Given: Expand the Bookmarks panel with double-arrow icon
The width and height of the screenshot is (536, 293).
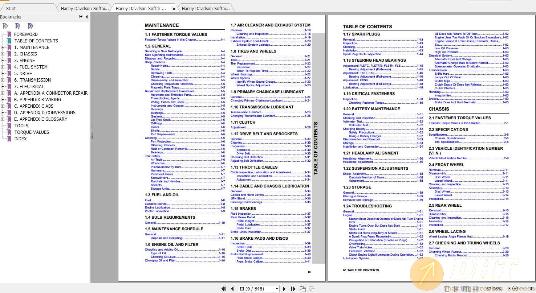Looking at the screenshot, I should pos(81,17).
